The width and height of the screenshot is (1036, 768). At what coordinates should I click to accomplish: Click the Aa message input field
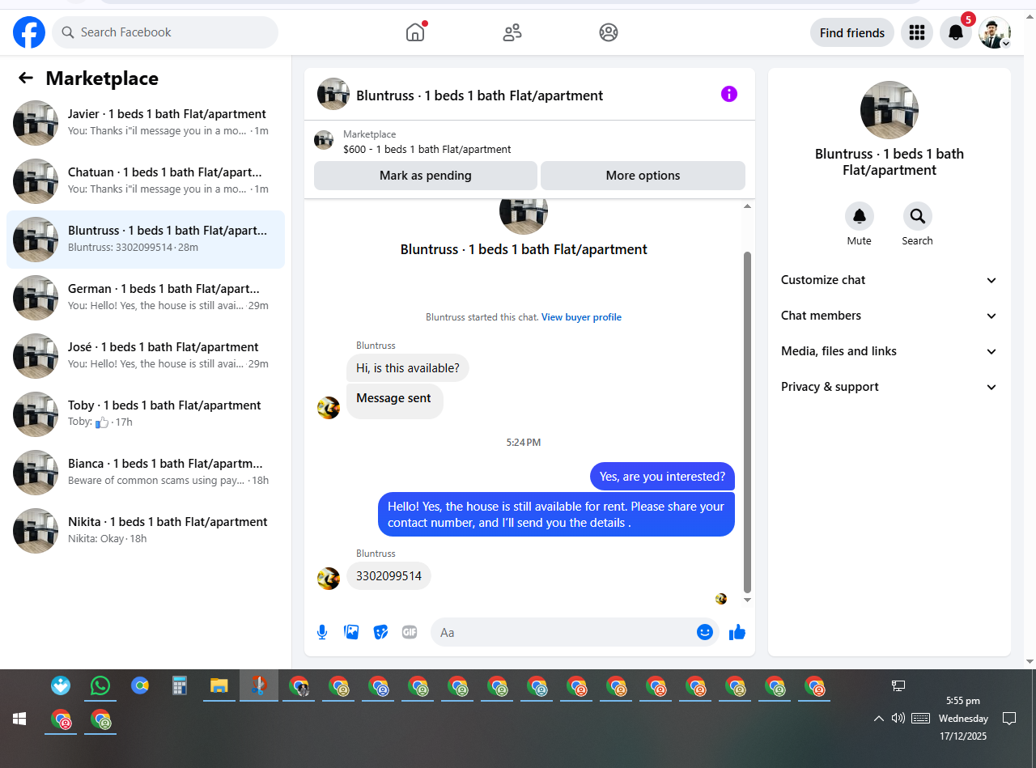coord(563,632)
